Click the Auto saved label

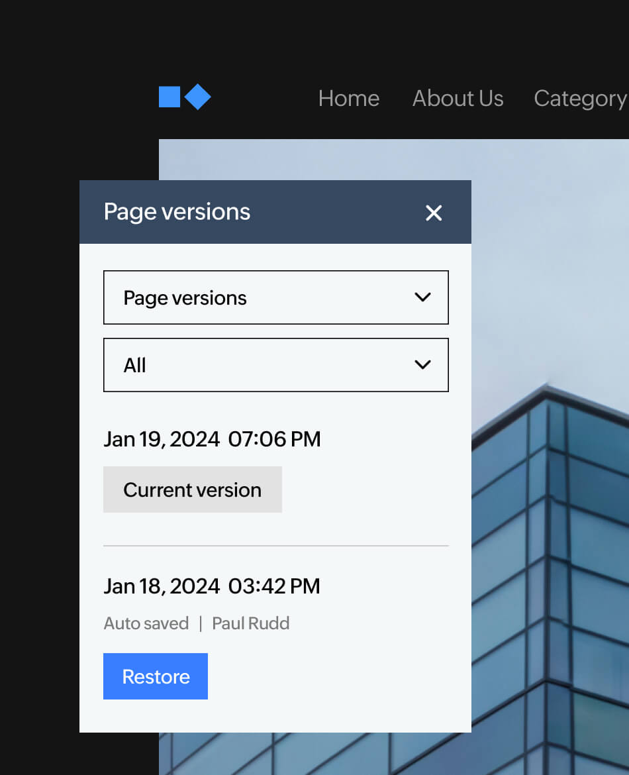[146, 623]
